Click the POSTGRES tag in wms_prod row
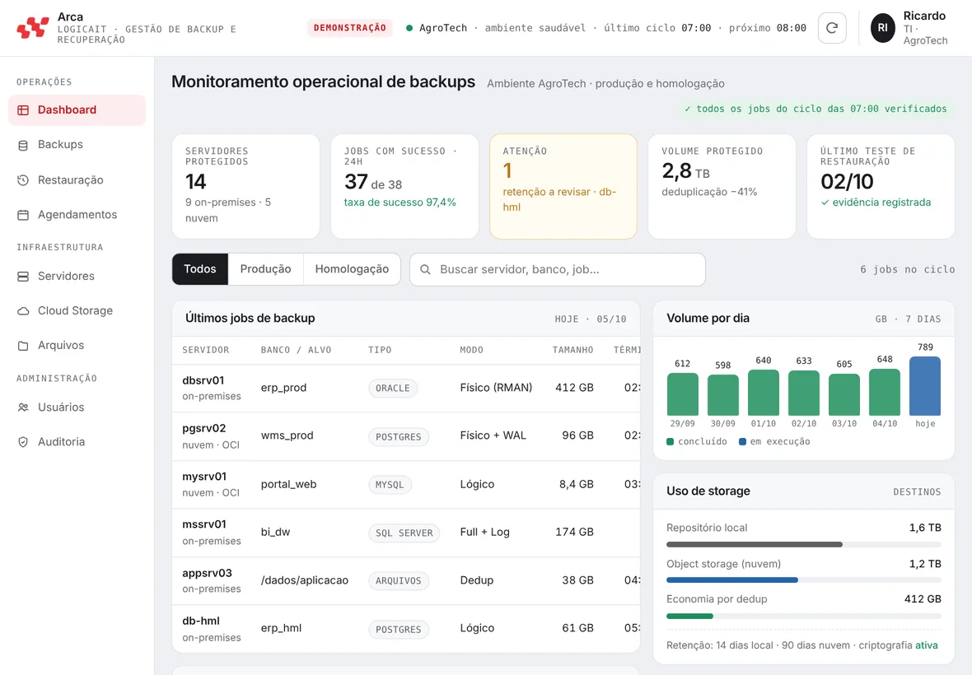 coord(399,436)
